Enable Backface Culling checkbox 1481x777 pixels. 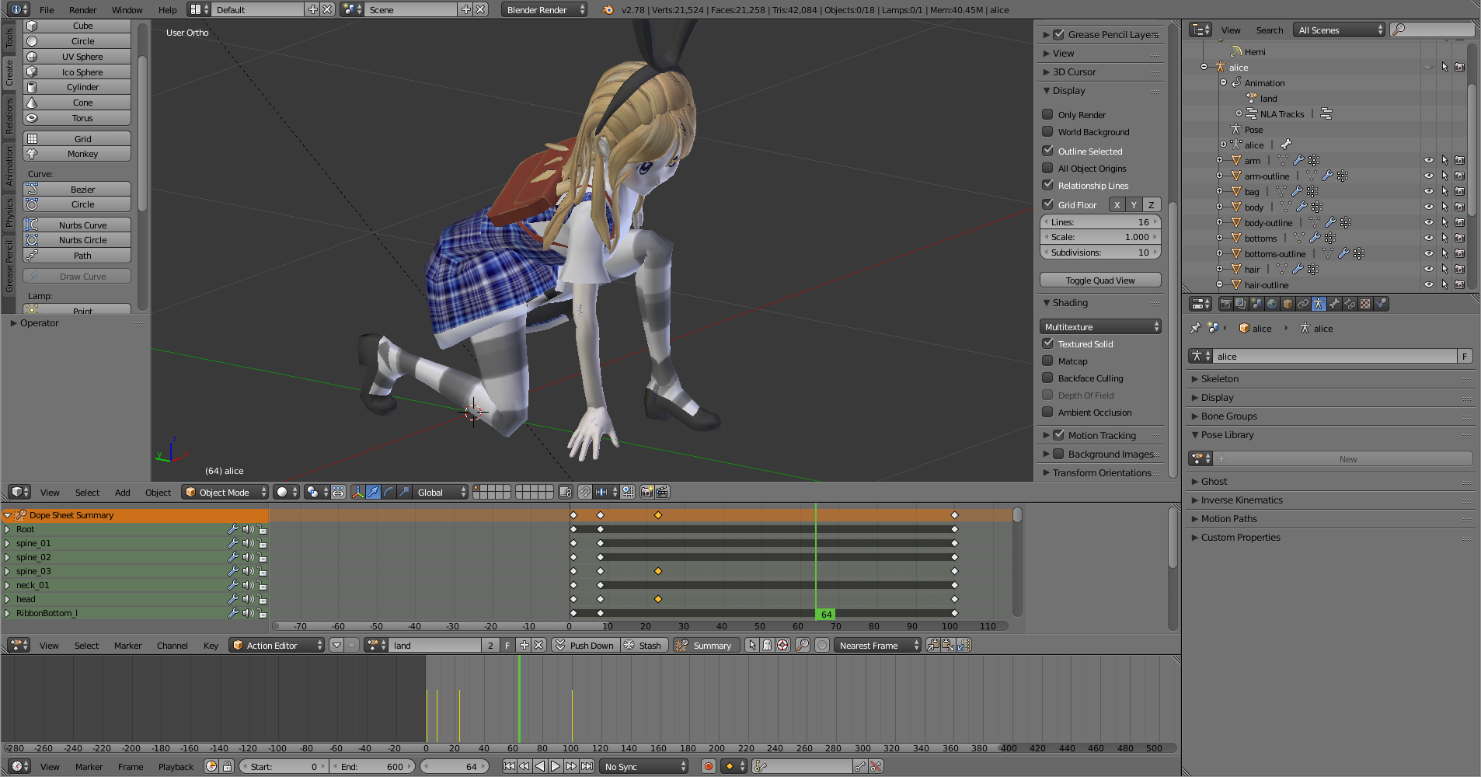coord(1047,378)
